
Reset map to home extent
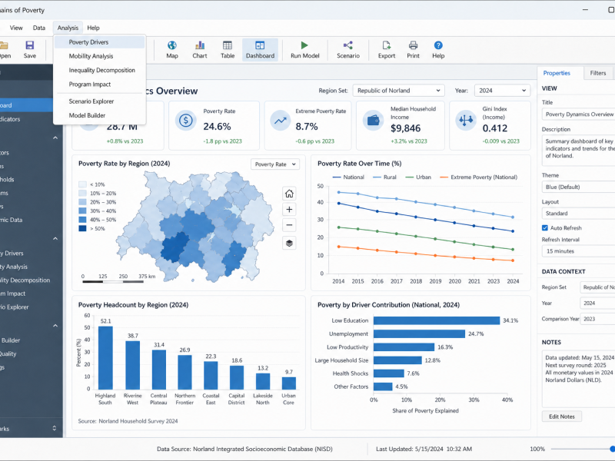289,194
